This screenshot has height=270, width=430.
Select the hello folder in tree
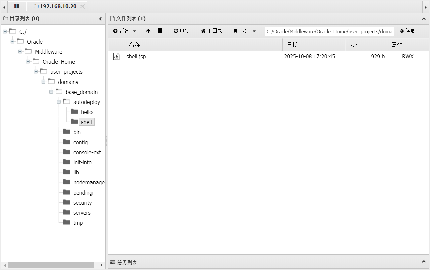click(x=86, y=112)
